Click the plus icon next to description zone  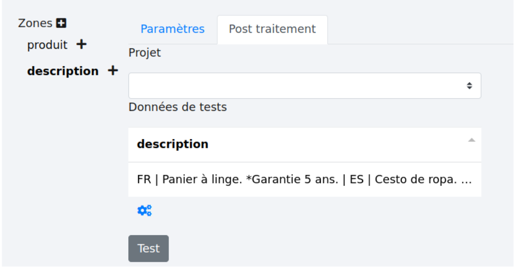(x=113, y=71)
